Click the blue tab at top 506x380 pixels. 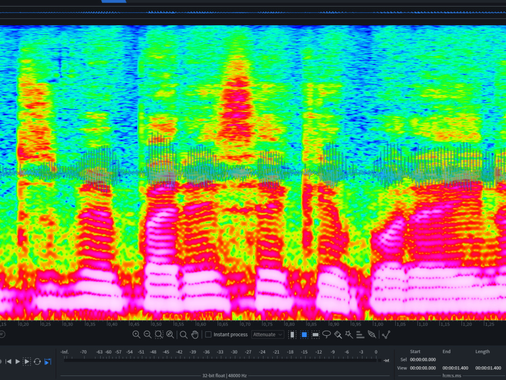(x=113, y=2)
